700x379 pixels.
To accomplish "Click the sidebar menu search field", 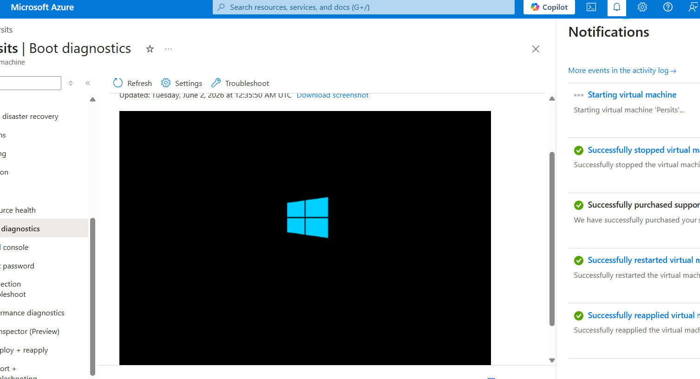I will [30, 83].
